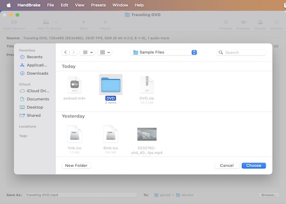Click the back navigation chevron
The width and height of the screenshot is (286, 204).
(x=65, y=52)
